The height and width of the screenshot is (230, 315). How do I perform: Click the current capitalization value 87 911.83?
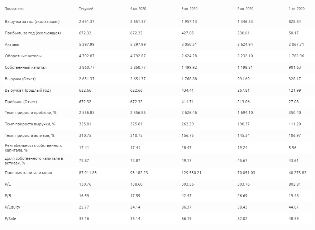tap(88, 173)
